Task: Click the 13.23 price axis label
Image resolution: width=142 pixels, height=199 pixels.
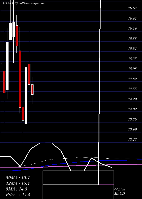Action: [x=132, y=140]
